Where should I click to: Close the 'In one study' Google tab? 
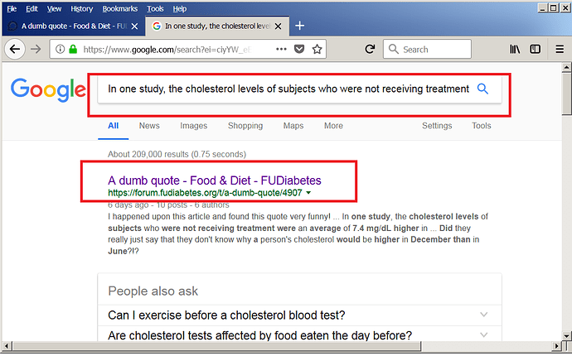[x=278, y=26]
